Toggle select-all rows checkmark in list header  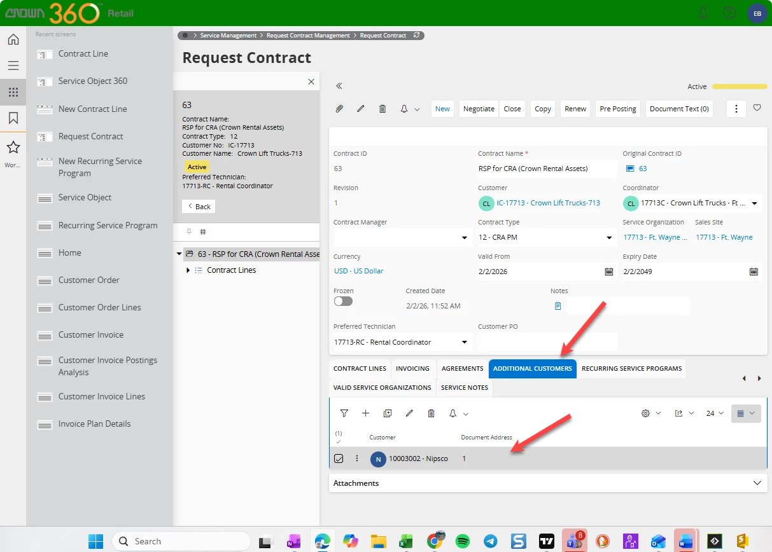pyautogui.click(x=338, y=441)
